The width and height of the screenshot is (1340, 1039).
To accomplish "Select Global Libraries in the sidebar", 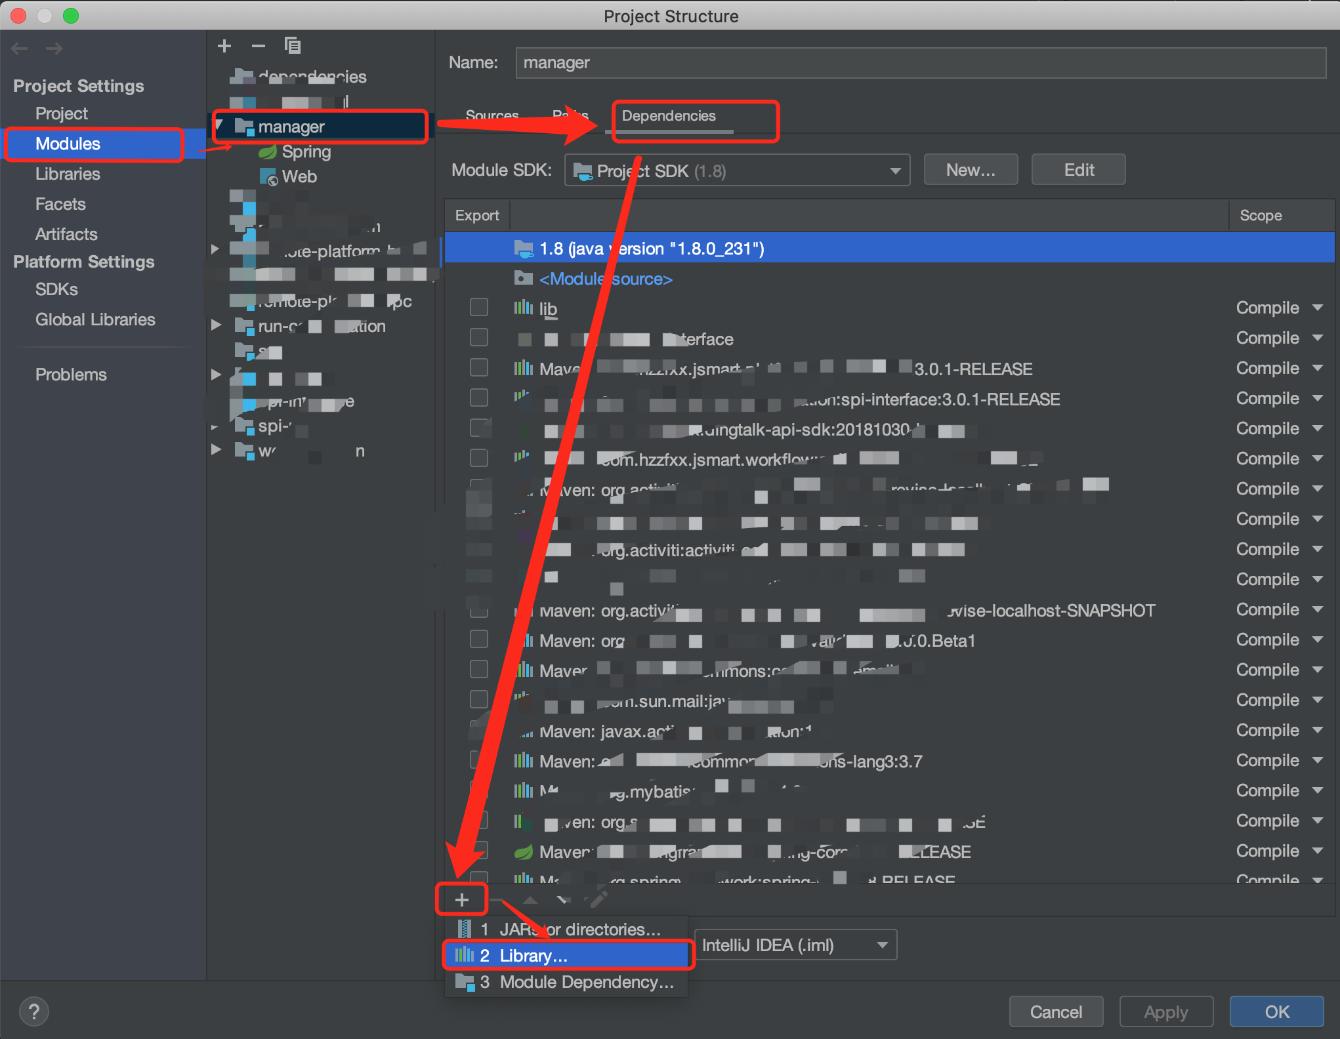I will click(x=95, y=319).
